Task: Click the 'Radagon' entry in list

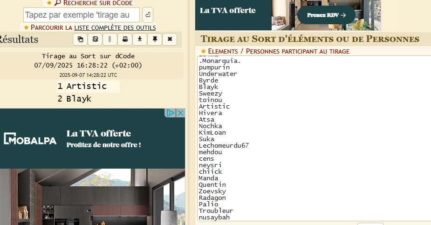Action: [x=212, y=198]
